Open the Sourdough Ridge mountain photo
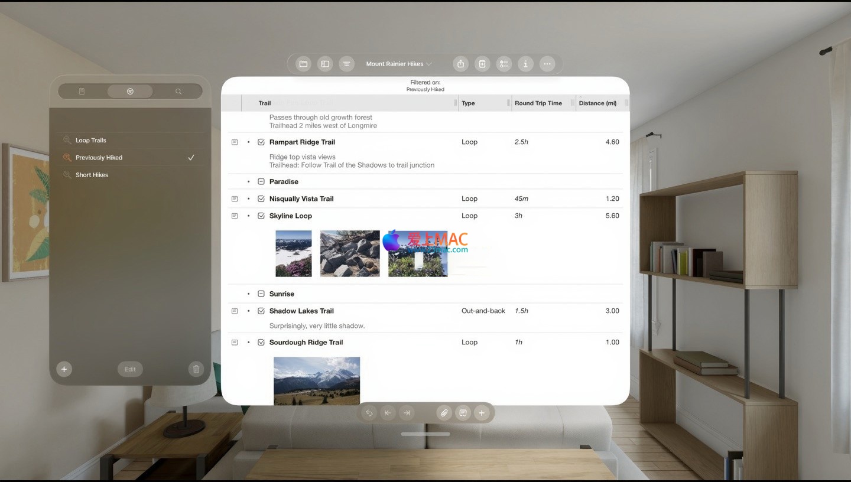This screenshot has height=482, width=851. click(317, 380)
